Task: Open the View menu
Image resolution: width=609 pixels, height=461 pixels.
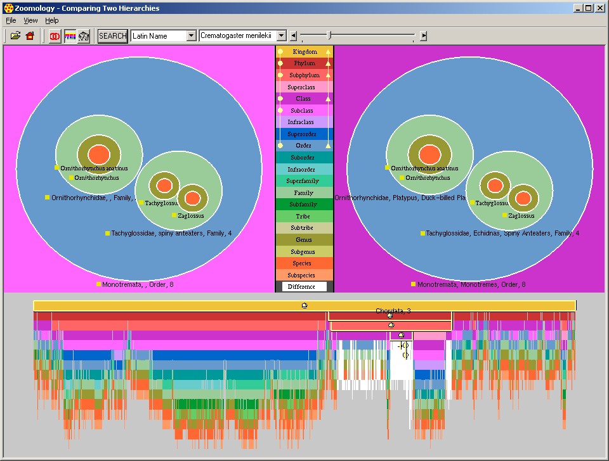Action: [30, 21]
